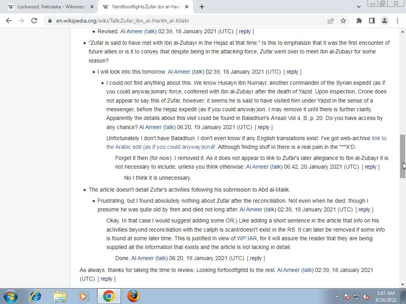Screen dimensions: 406x304
Task: Click the vertical scrollbar thumb
Action: pos(402,156)
